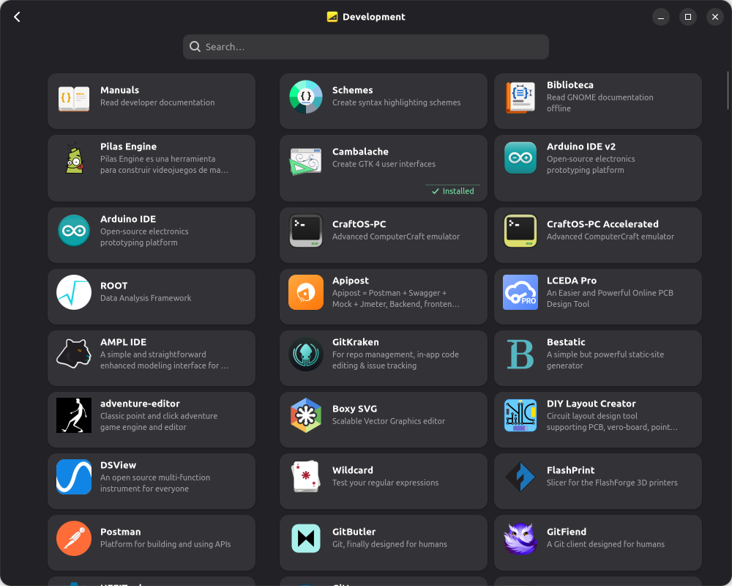
Task: Click the Arduino IDE round teal icon
Action: point(74,231)
